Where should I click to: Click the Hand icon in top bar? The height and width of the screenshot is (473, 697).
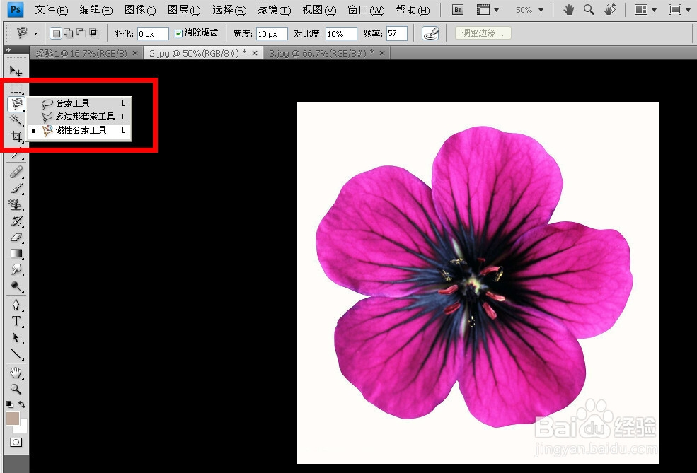569,10
